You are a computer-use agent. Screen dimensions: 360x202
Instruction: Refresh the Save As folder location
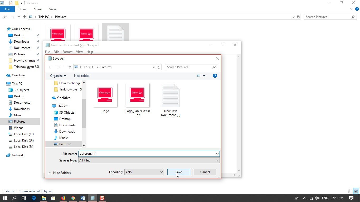coord(159,67)
